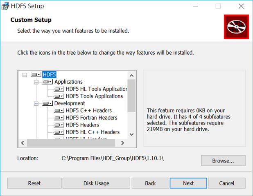Collapse the Applications tree node

tap(36, 82)
